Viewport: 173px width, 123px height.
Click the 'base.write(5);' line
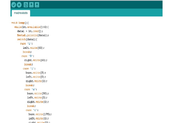point(36,73)
